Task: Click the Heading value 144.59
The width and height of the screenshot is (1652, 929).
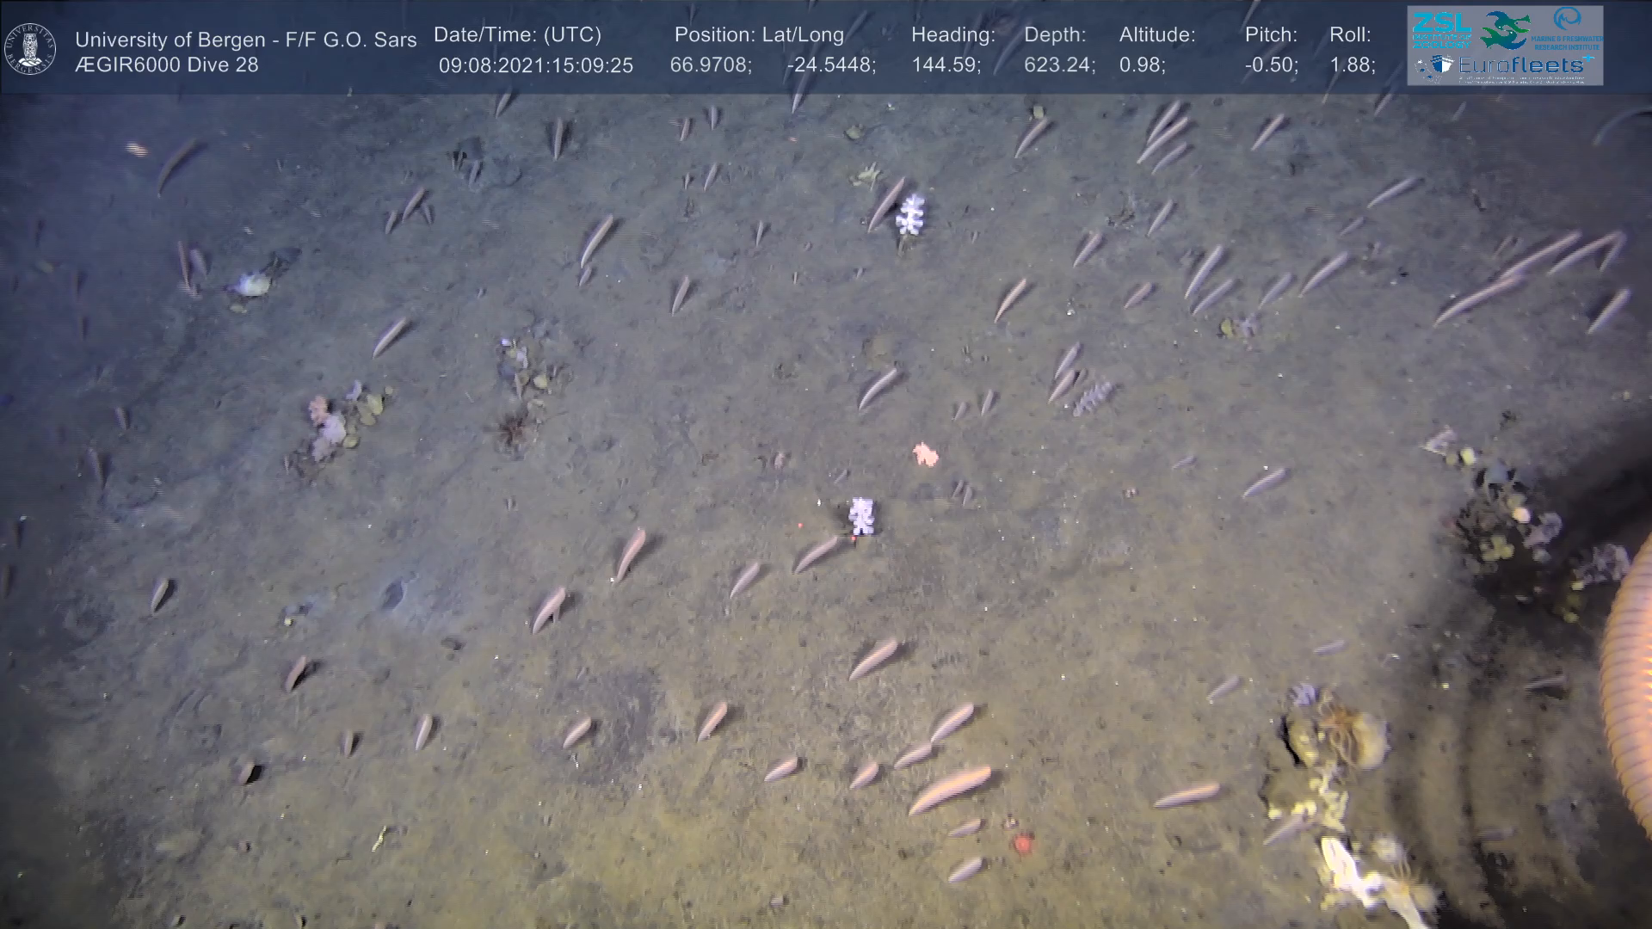Action: (x=946, y=65)
